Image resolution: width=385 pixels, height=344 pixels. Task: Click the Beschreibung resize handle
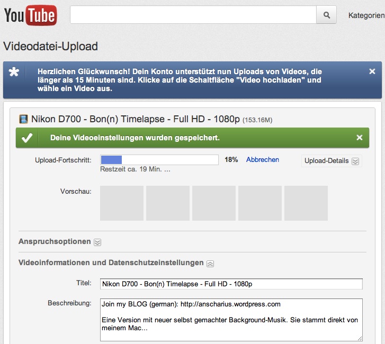click(360, 338)
